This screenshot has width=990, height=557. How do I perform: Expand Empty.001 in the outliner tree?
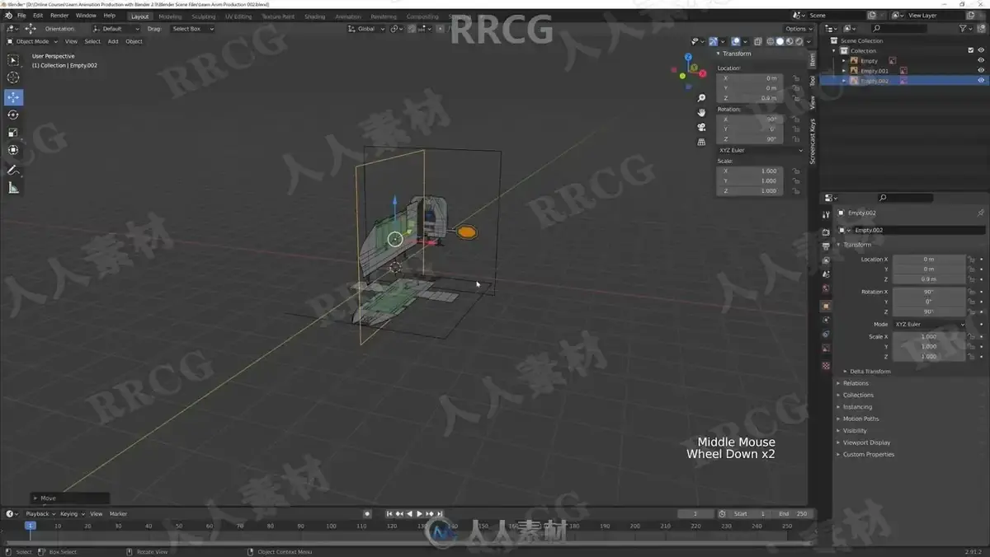pyautogui.click(x=844, y=71)
